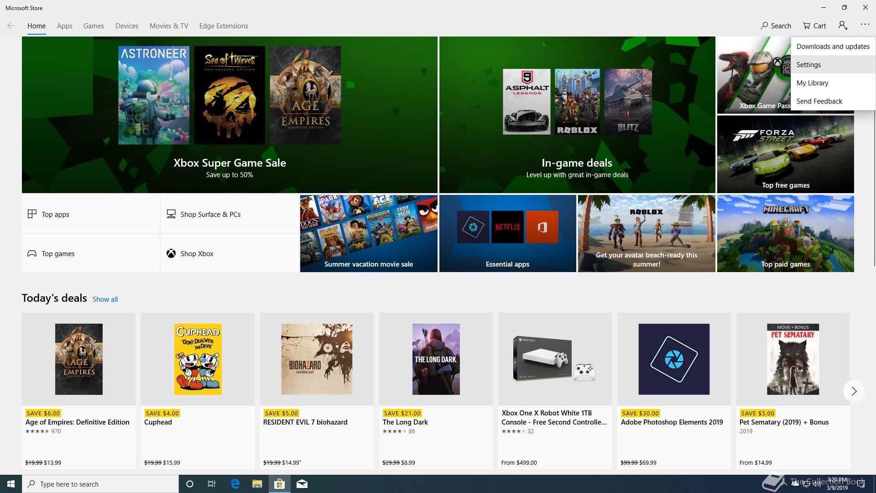Screen dimensions: 876x493
Task: Click the Shop Xbox logo icon
Action: (x=171, y=253)
